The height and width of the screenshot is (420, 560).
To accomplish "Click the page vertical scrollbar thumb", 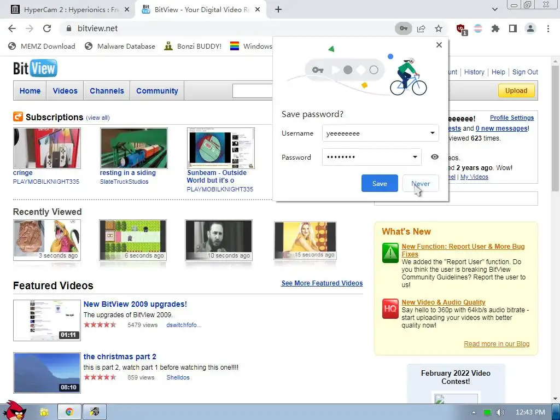I will pos(555,129).
